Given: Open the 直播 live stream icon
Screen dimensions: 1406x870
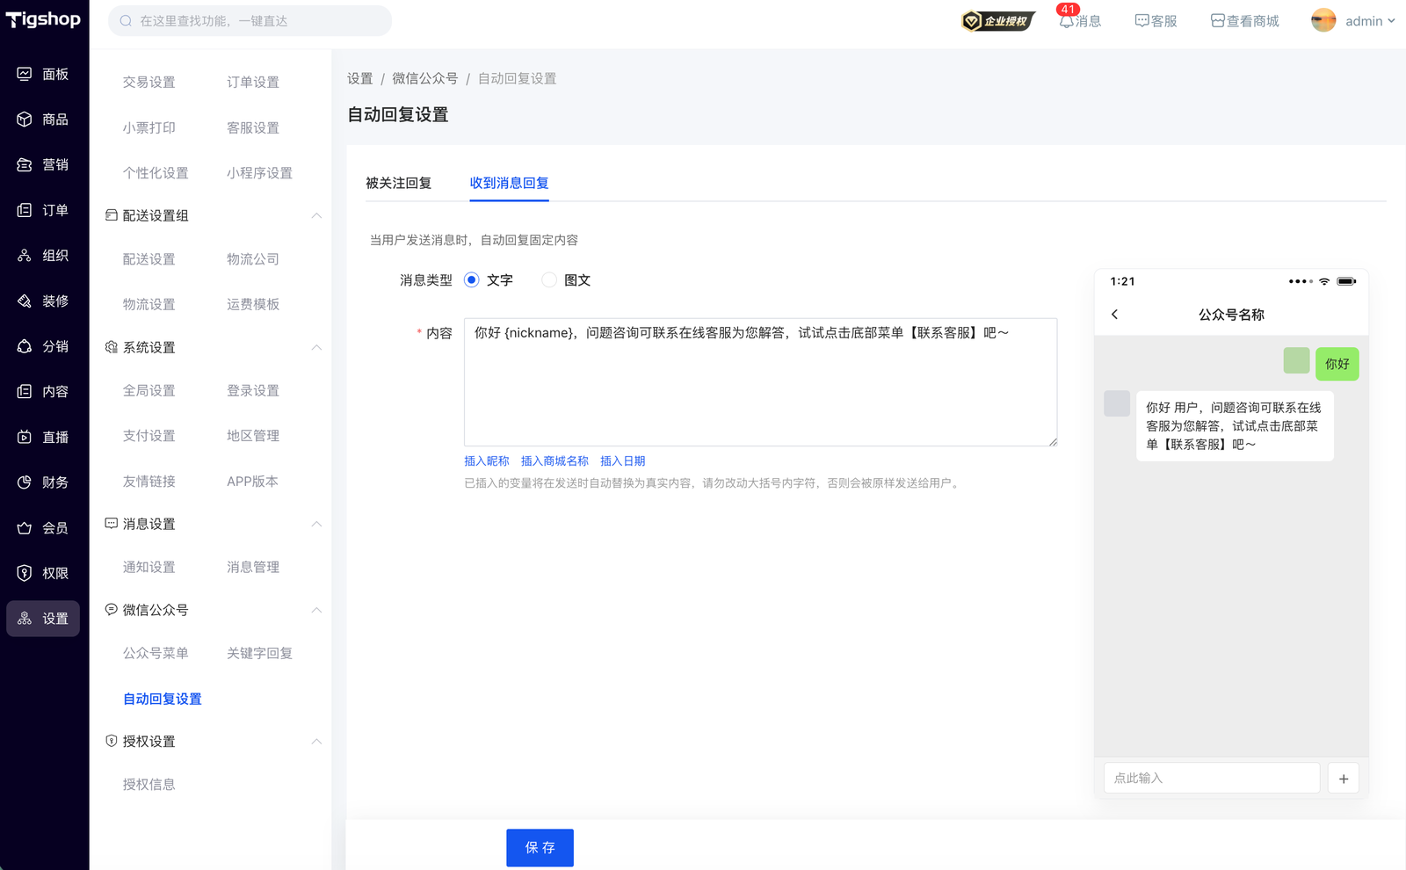Looking at the screenshot, I should (x=25, y=437).
